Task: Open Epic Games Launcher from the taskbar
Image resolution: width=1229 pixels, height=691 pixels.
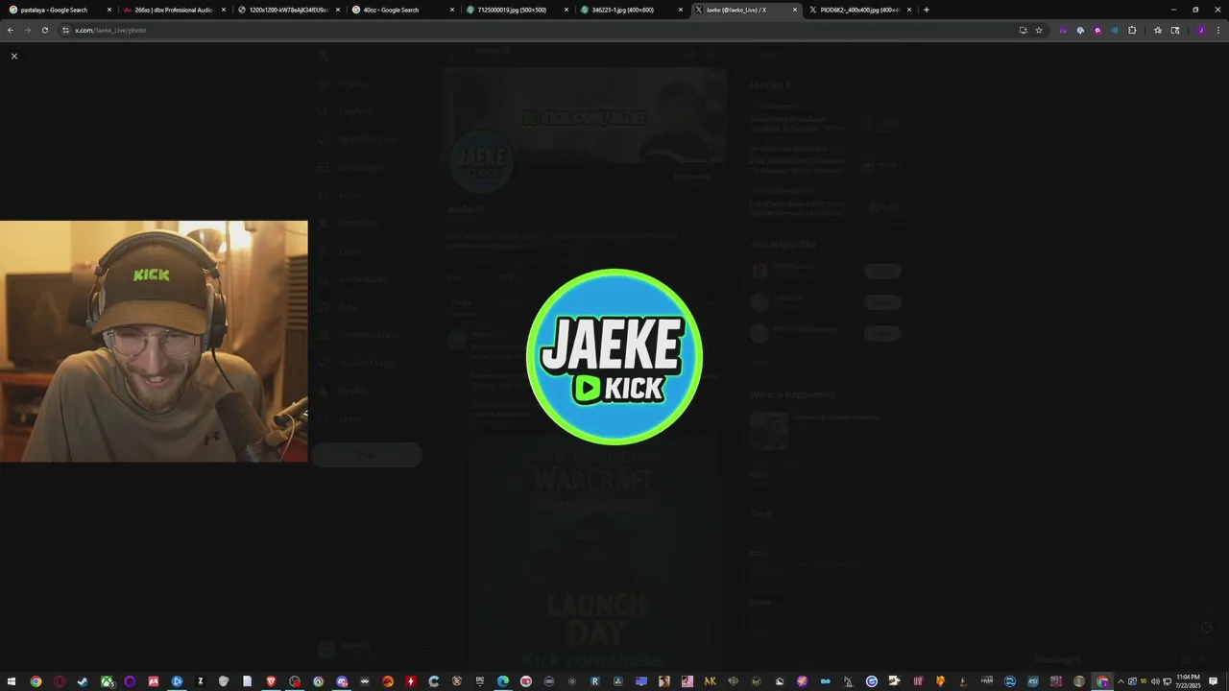Action: click(x=479, y=681)
